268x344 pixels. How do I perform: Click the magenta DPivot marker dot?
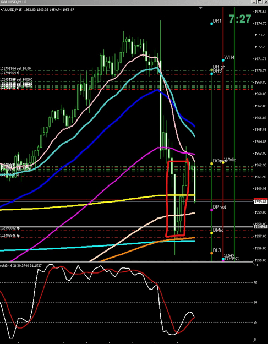pos(212,210)
